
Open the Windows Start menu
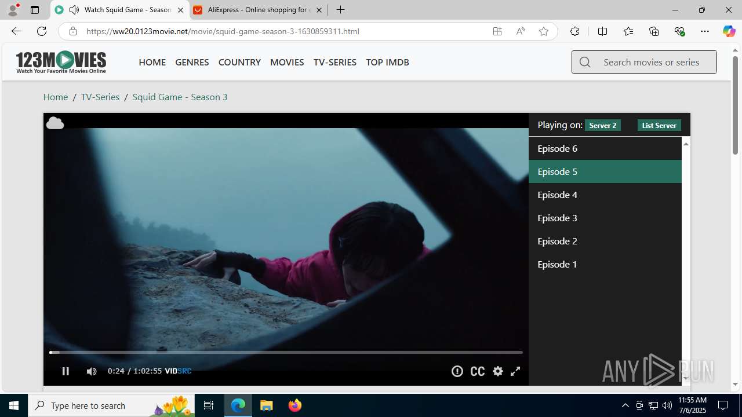click(14, 405)
